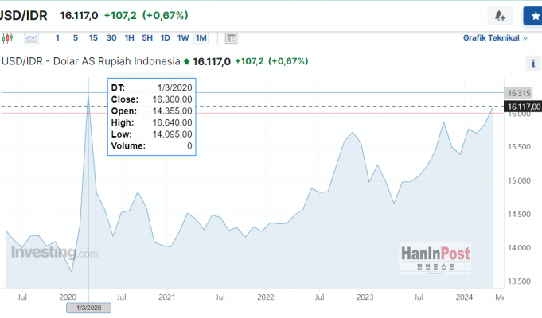Viewport: 542px width, 318px height.
Task: Select the 1 minute interval
Action: (x=57, y=37)
